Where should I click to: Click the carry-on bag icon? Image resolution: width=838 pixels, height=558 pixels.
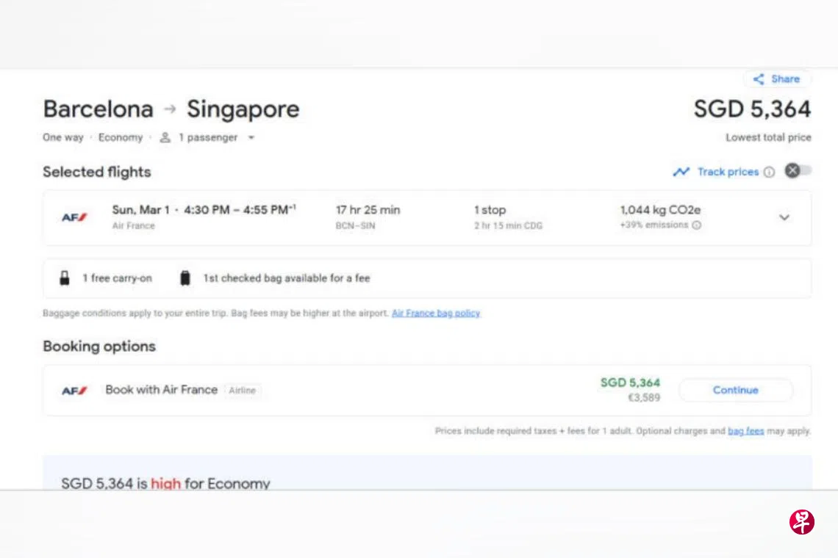[x=65, y=278]
